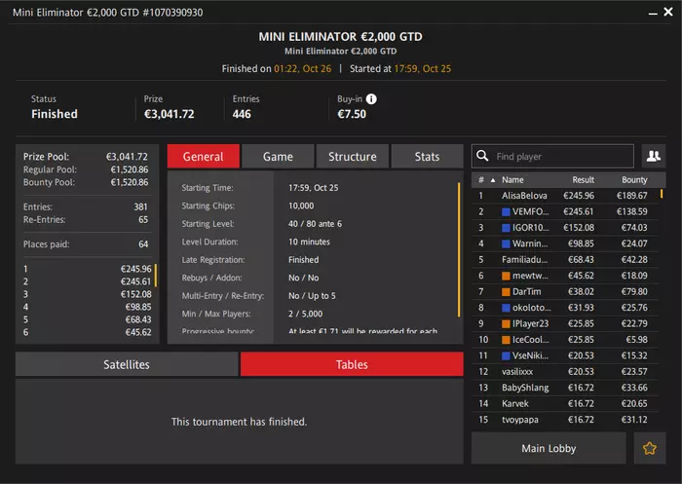Click start time 17:59, Oct 25 header
682x484 pixels.
[422, 69]
